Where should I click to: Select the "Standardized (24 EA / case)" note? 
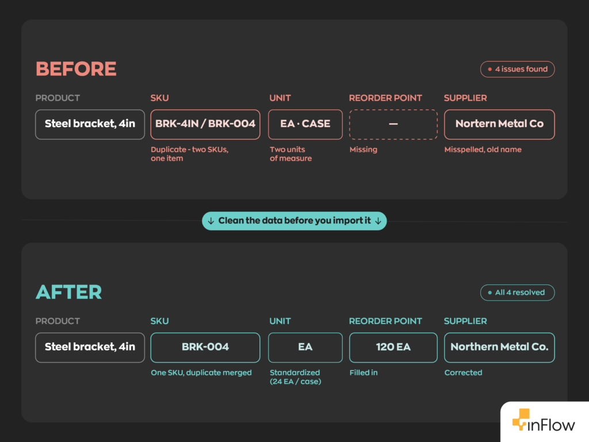[295, 377]
